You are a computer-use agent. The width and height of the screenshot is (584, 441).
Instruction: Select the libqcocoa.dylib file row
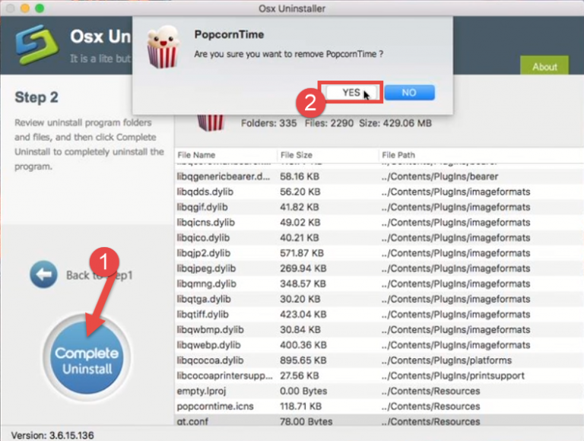tap(379, 360)
